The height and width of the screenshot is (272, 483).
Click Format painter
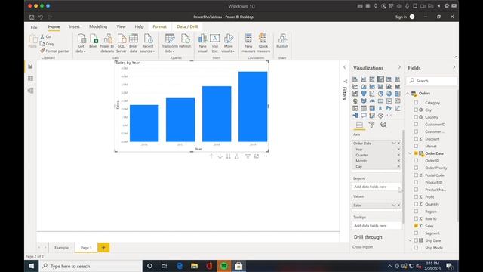[55, 51]
